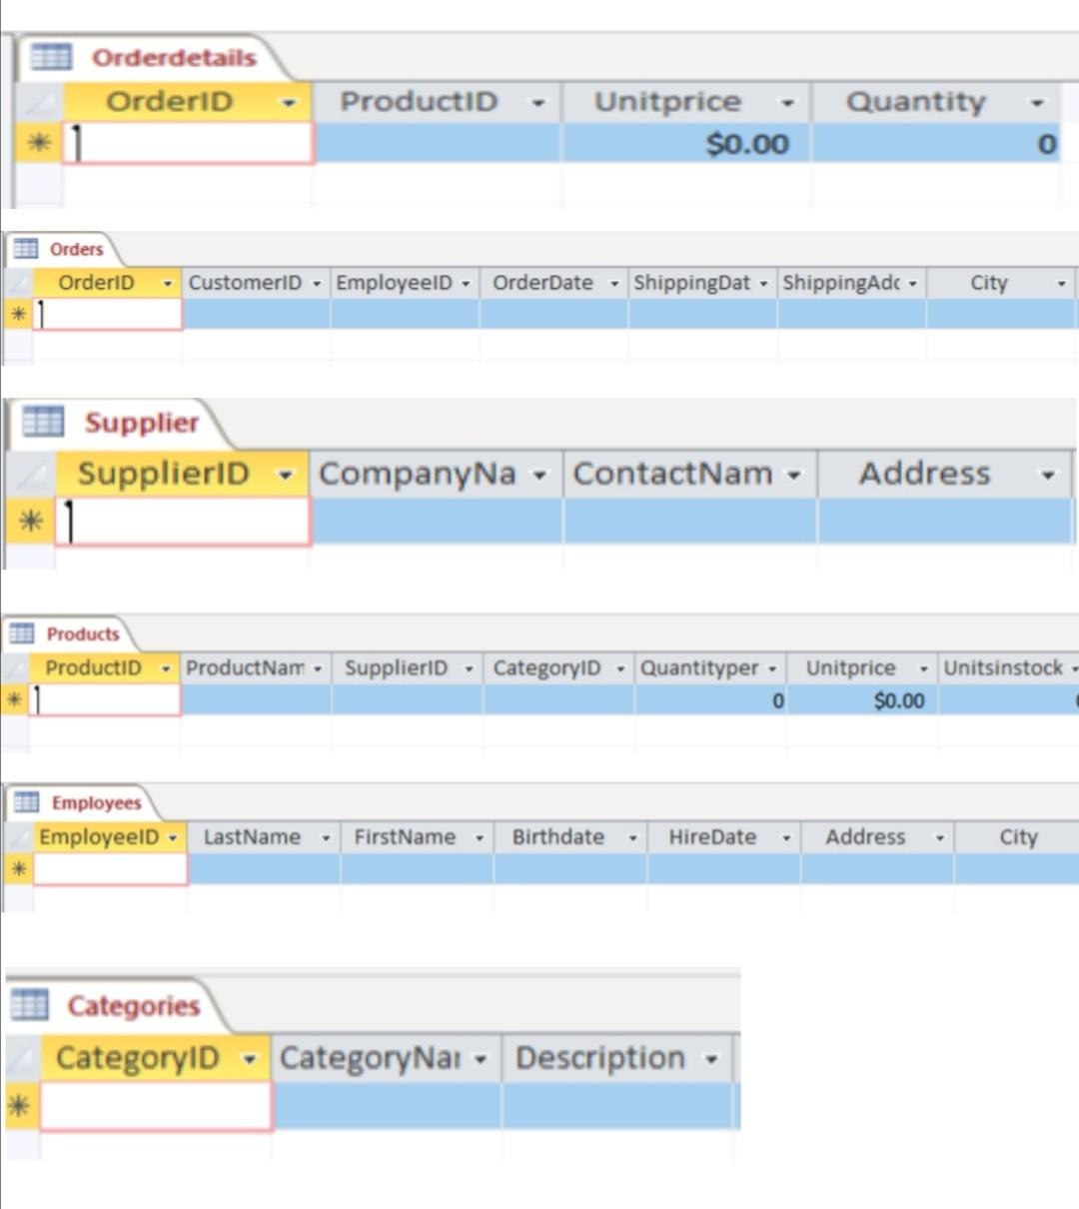Image resolution: width=1079 pixels, height=1209 pixels.
Task: Click the Supplier table datasheet icon
Action: click(x=42, y=423)
